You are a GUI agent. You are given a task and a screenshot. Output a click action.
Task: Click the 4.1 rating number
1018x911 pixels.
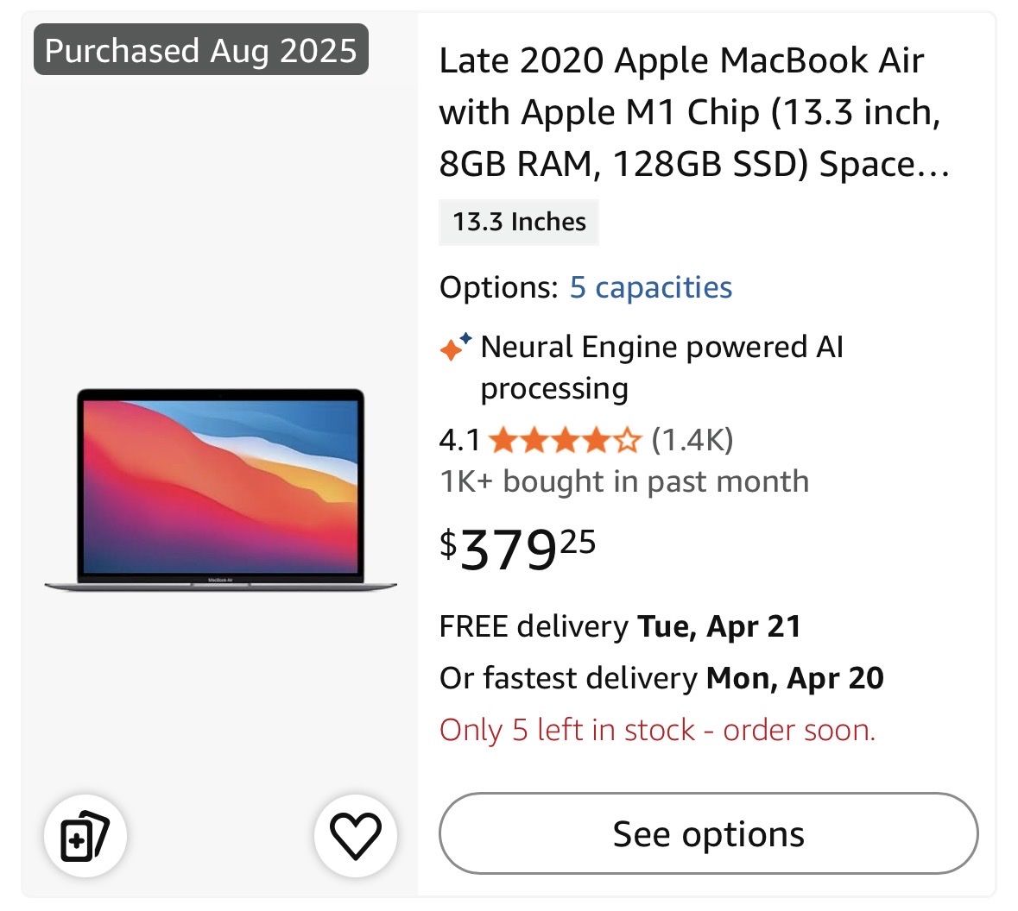(x=459, y=440)
